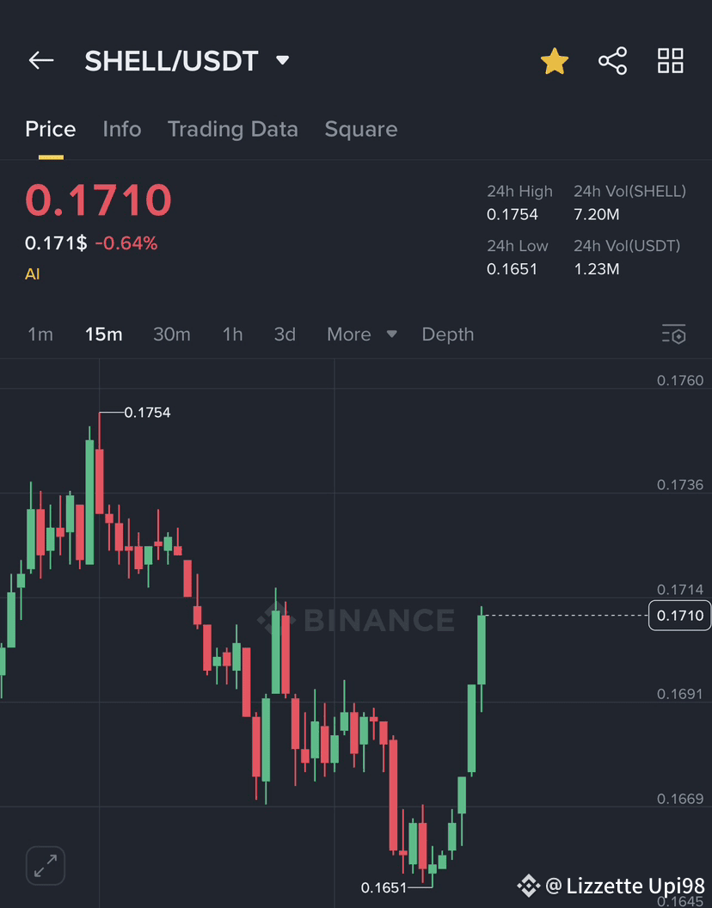
Task: Switch to the Trading Data tab
Action: pos(233,129)
